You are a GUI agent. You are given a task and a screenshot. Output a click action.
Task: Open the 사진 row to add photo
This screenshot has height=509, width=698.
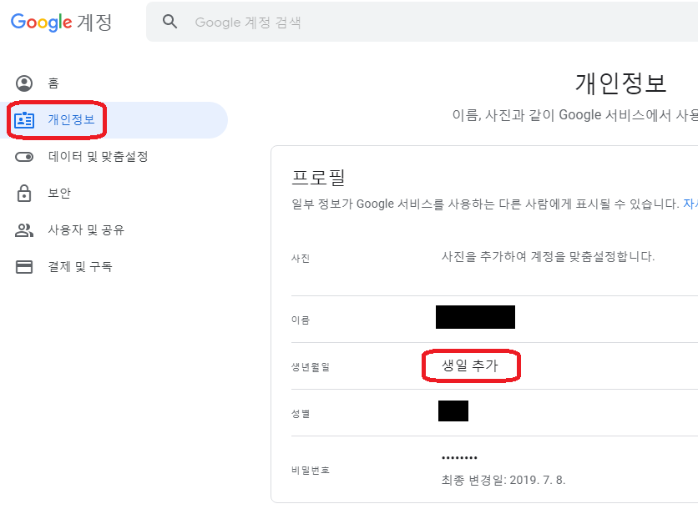coord(494,257)
